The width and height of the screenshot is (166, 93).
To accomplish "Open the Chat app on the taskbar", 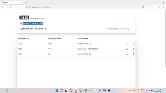I will click(71, 90).
